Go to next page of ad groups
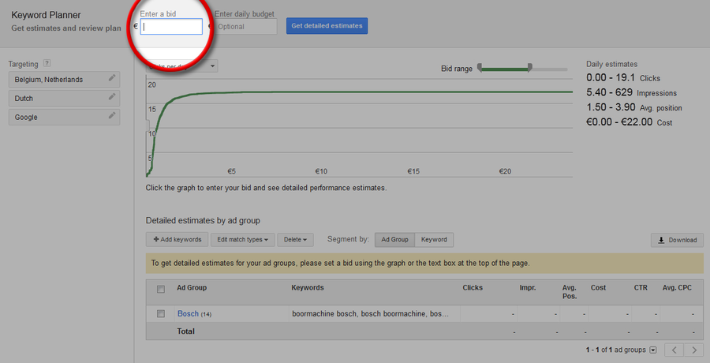 693,350
